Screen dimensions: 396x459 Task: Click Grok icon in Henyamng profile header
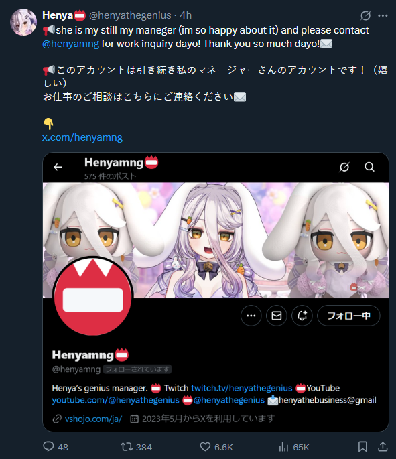344,167
